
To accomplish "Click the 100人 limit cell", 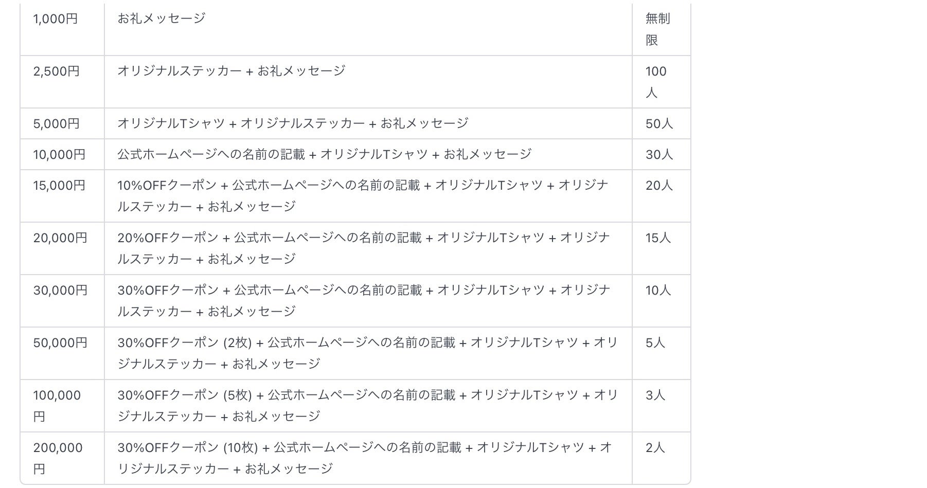I will click(656, 82).
